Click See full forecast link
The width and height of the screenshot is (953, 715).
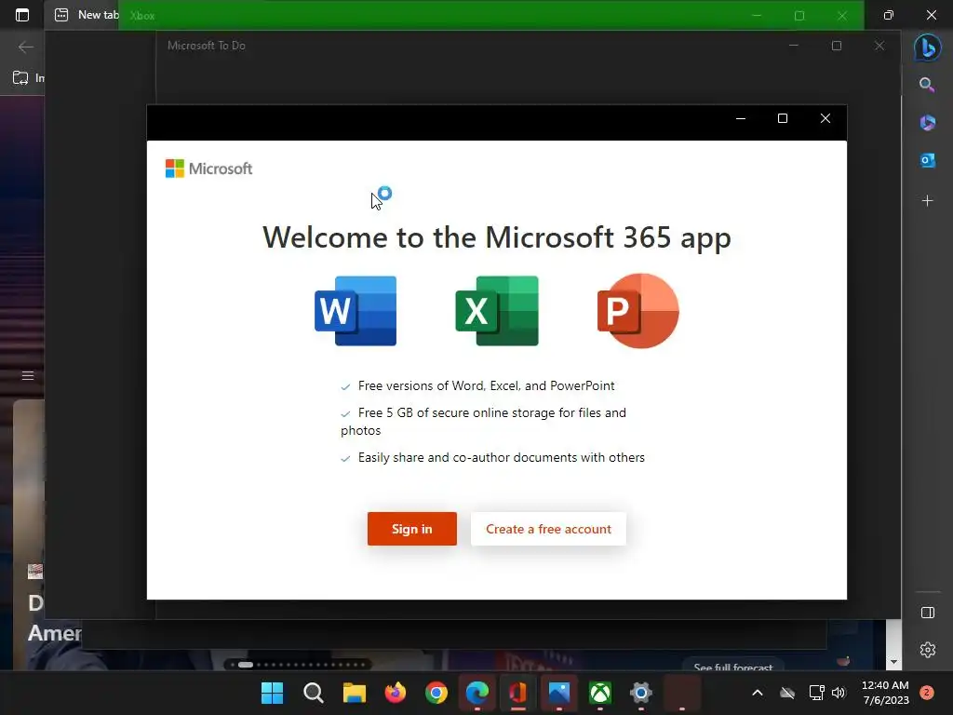(733, 667)
